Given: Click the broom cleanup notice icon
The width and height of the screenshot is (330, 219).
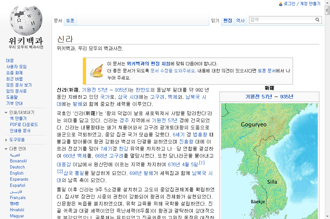Looking at the screenshot, I should [x=96, y=71].
